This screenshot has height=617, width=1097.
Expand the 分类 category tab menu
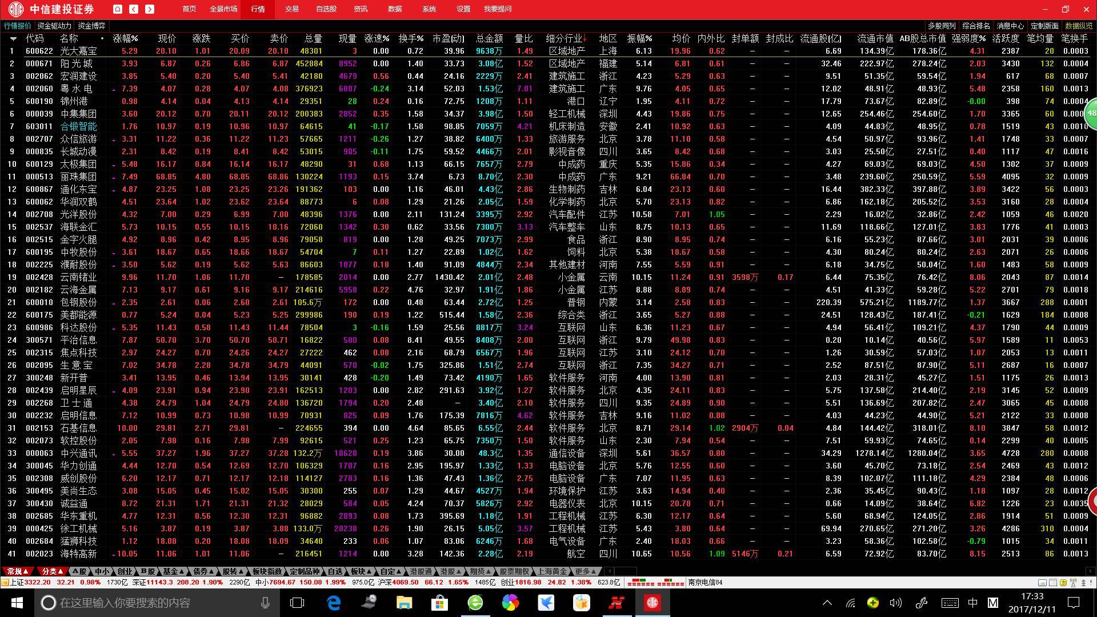pos(53,571)
